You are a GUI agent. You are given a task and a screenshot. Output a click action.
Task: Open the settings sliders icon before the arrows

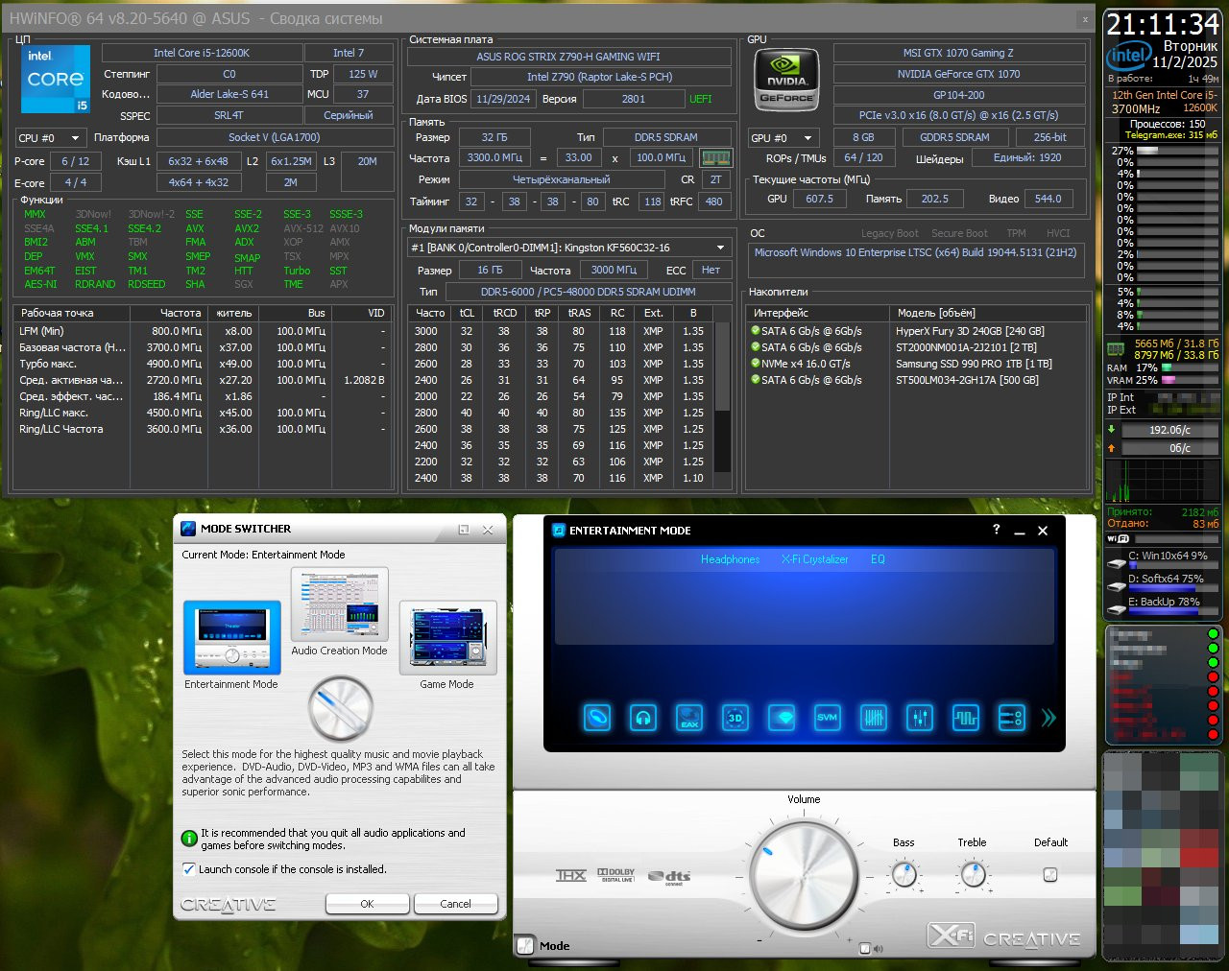click(1012, 717)
